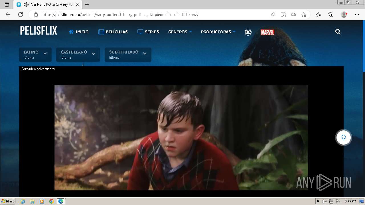This screenshot has height=205, width=365.
Task: Click the pelisflix.promo address bar URL
Action: tap(120, 15)
